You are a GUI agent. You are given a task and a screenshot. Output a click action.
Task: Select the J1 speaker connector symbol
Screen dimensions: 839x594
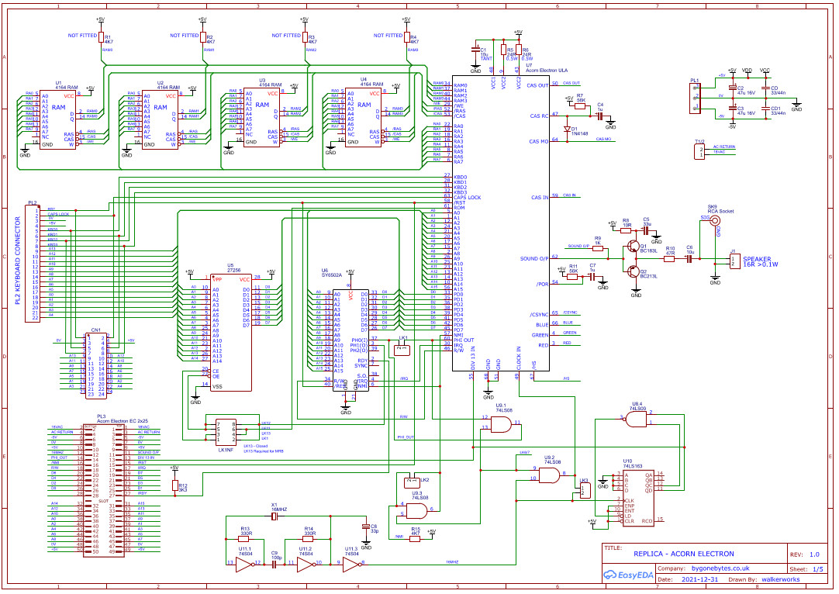735,261
